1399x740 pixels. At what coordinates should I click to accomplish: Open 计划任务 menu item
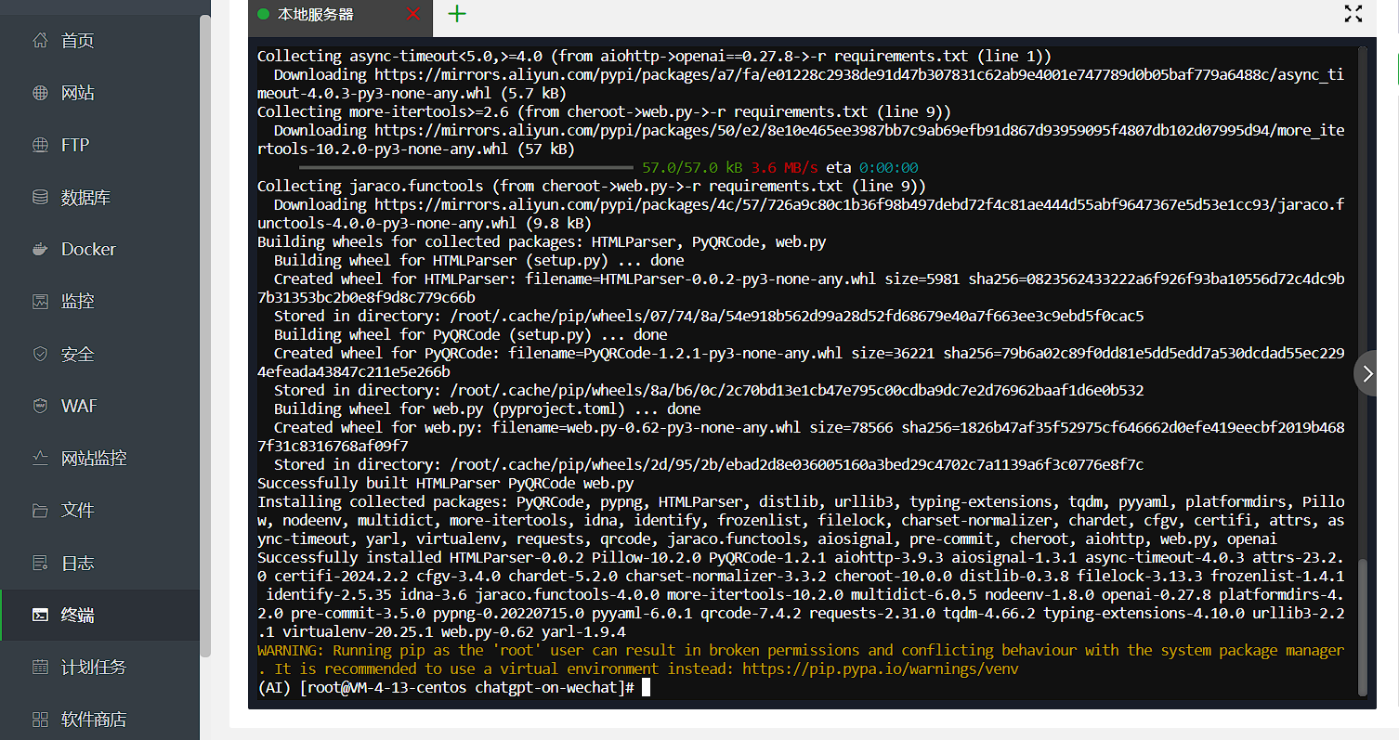[99, 667]
